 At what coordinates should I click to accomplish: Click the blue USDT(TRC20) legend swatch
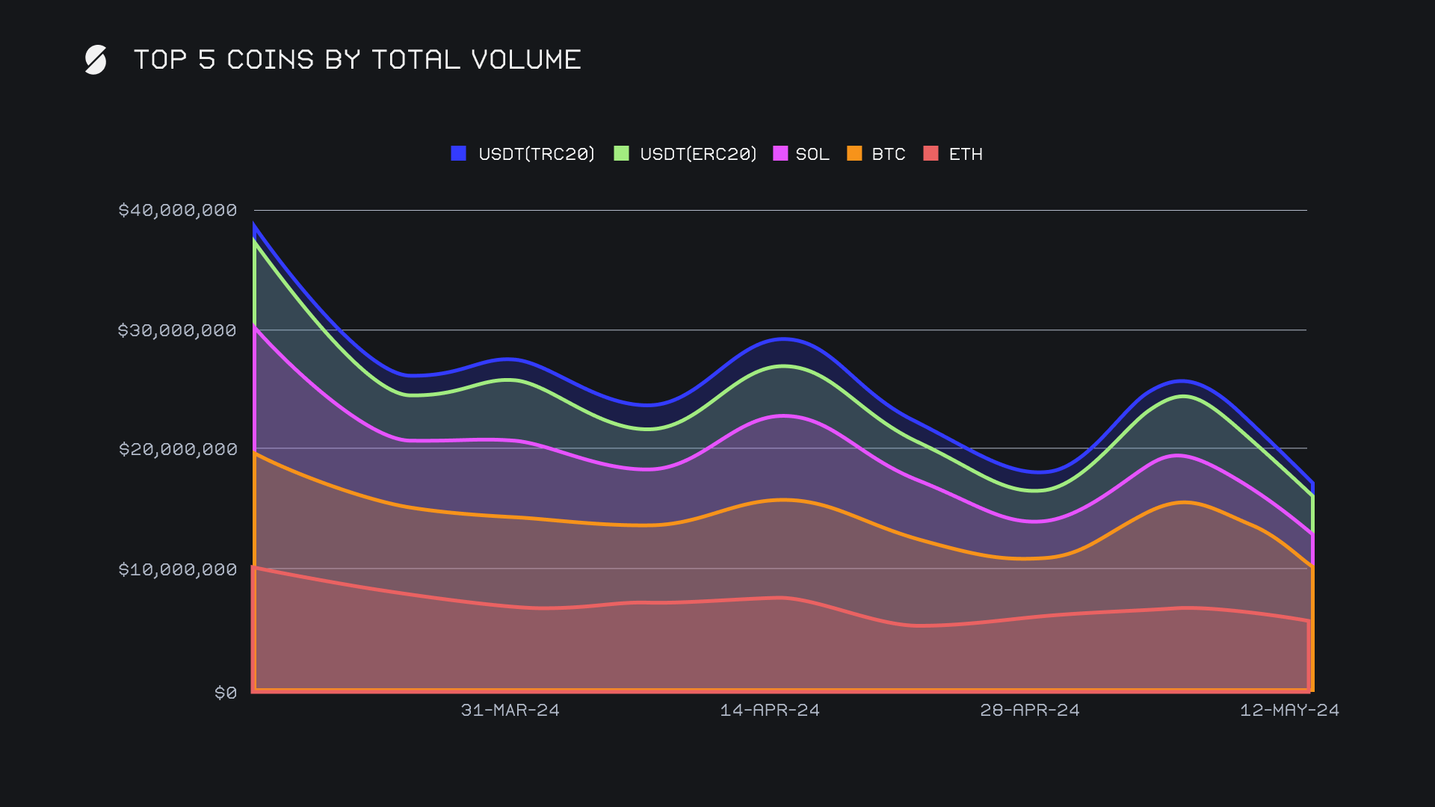pos(459,153)
